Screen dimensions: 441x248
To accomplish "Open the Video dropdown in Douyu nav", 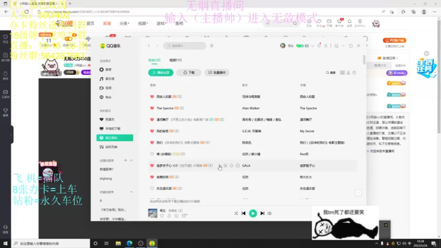I will coord(143,24).
